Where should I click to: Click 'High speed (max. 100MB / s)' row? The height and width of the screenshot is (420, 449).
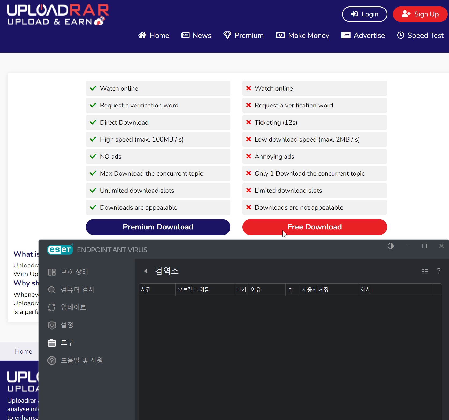pyautogui.click(x=158, y=139)
